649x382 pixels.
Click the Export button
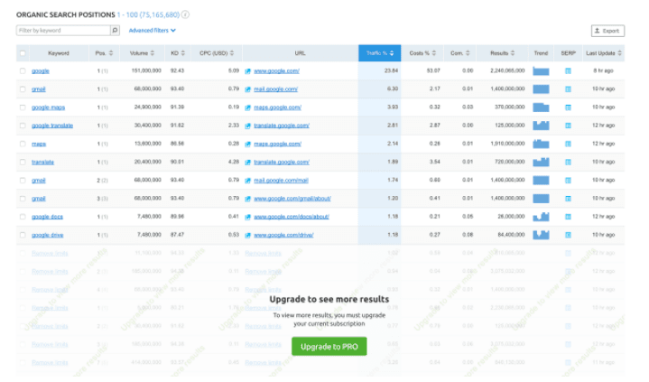pos(607,31)
